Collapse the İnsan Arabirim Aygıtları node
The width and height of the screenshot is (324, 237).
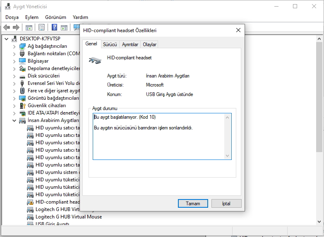[14, 121]
